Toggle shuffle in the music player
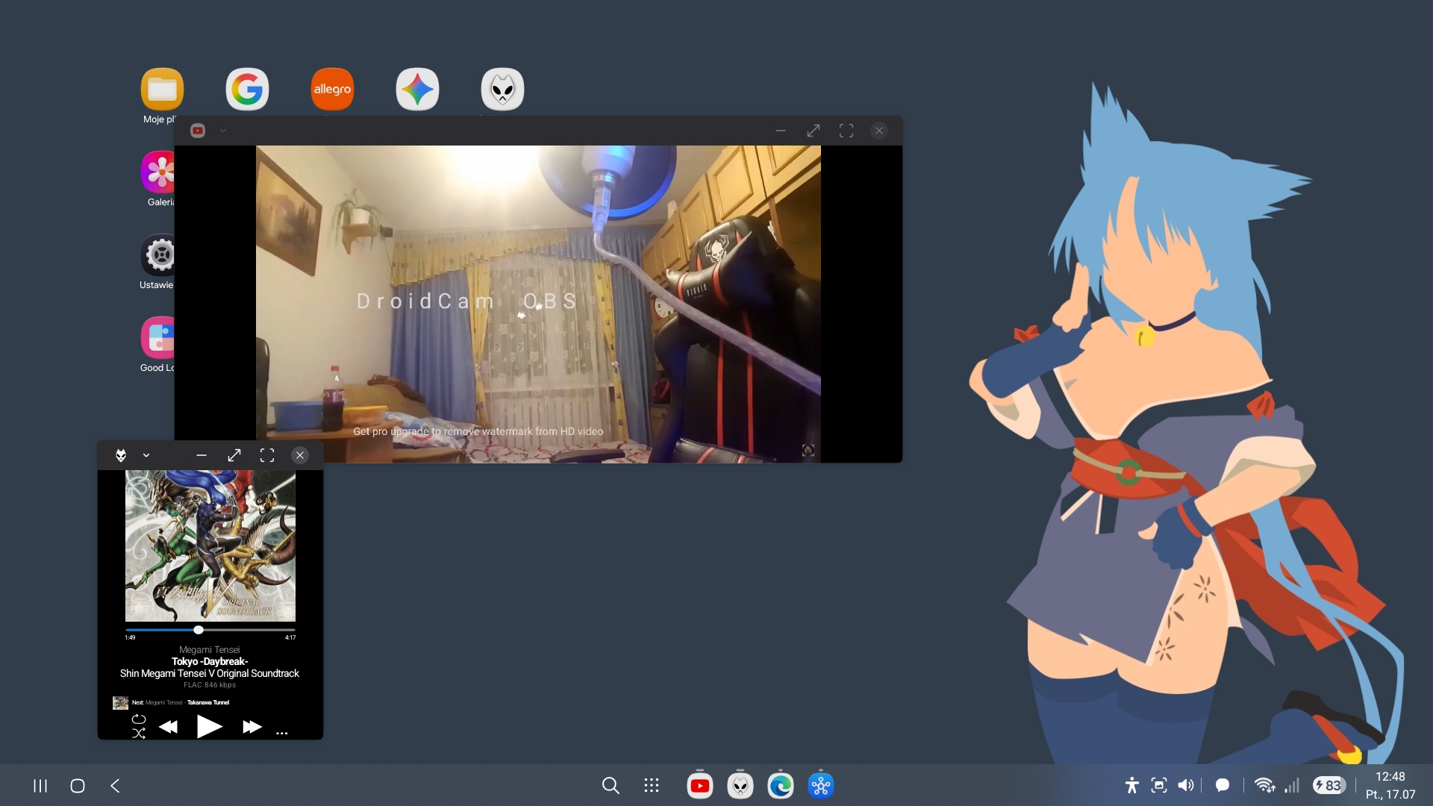1433x806 pixels. point(139,734)
